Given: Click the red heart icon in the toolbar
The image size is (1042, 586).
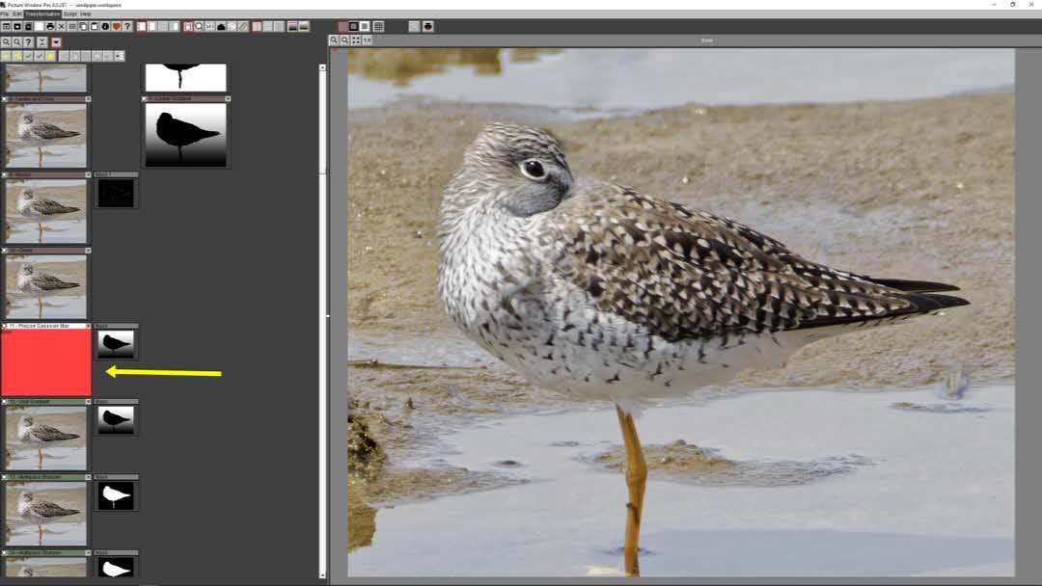Looking at the screenshot, I should 117,26.
